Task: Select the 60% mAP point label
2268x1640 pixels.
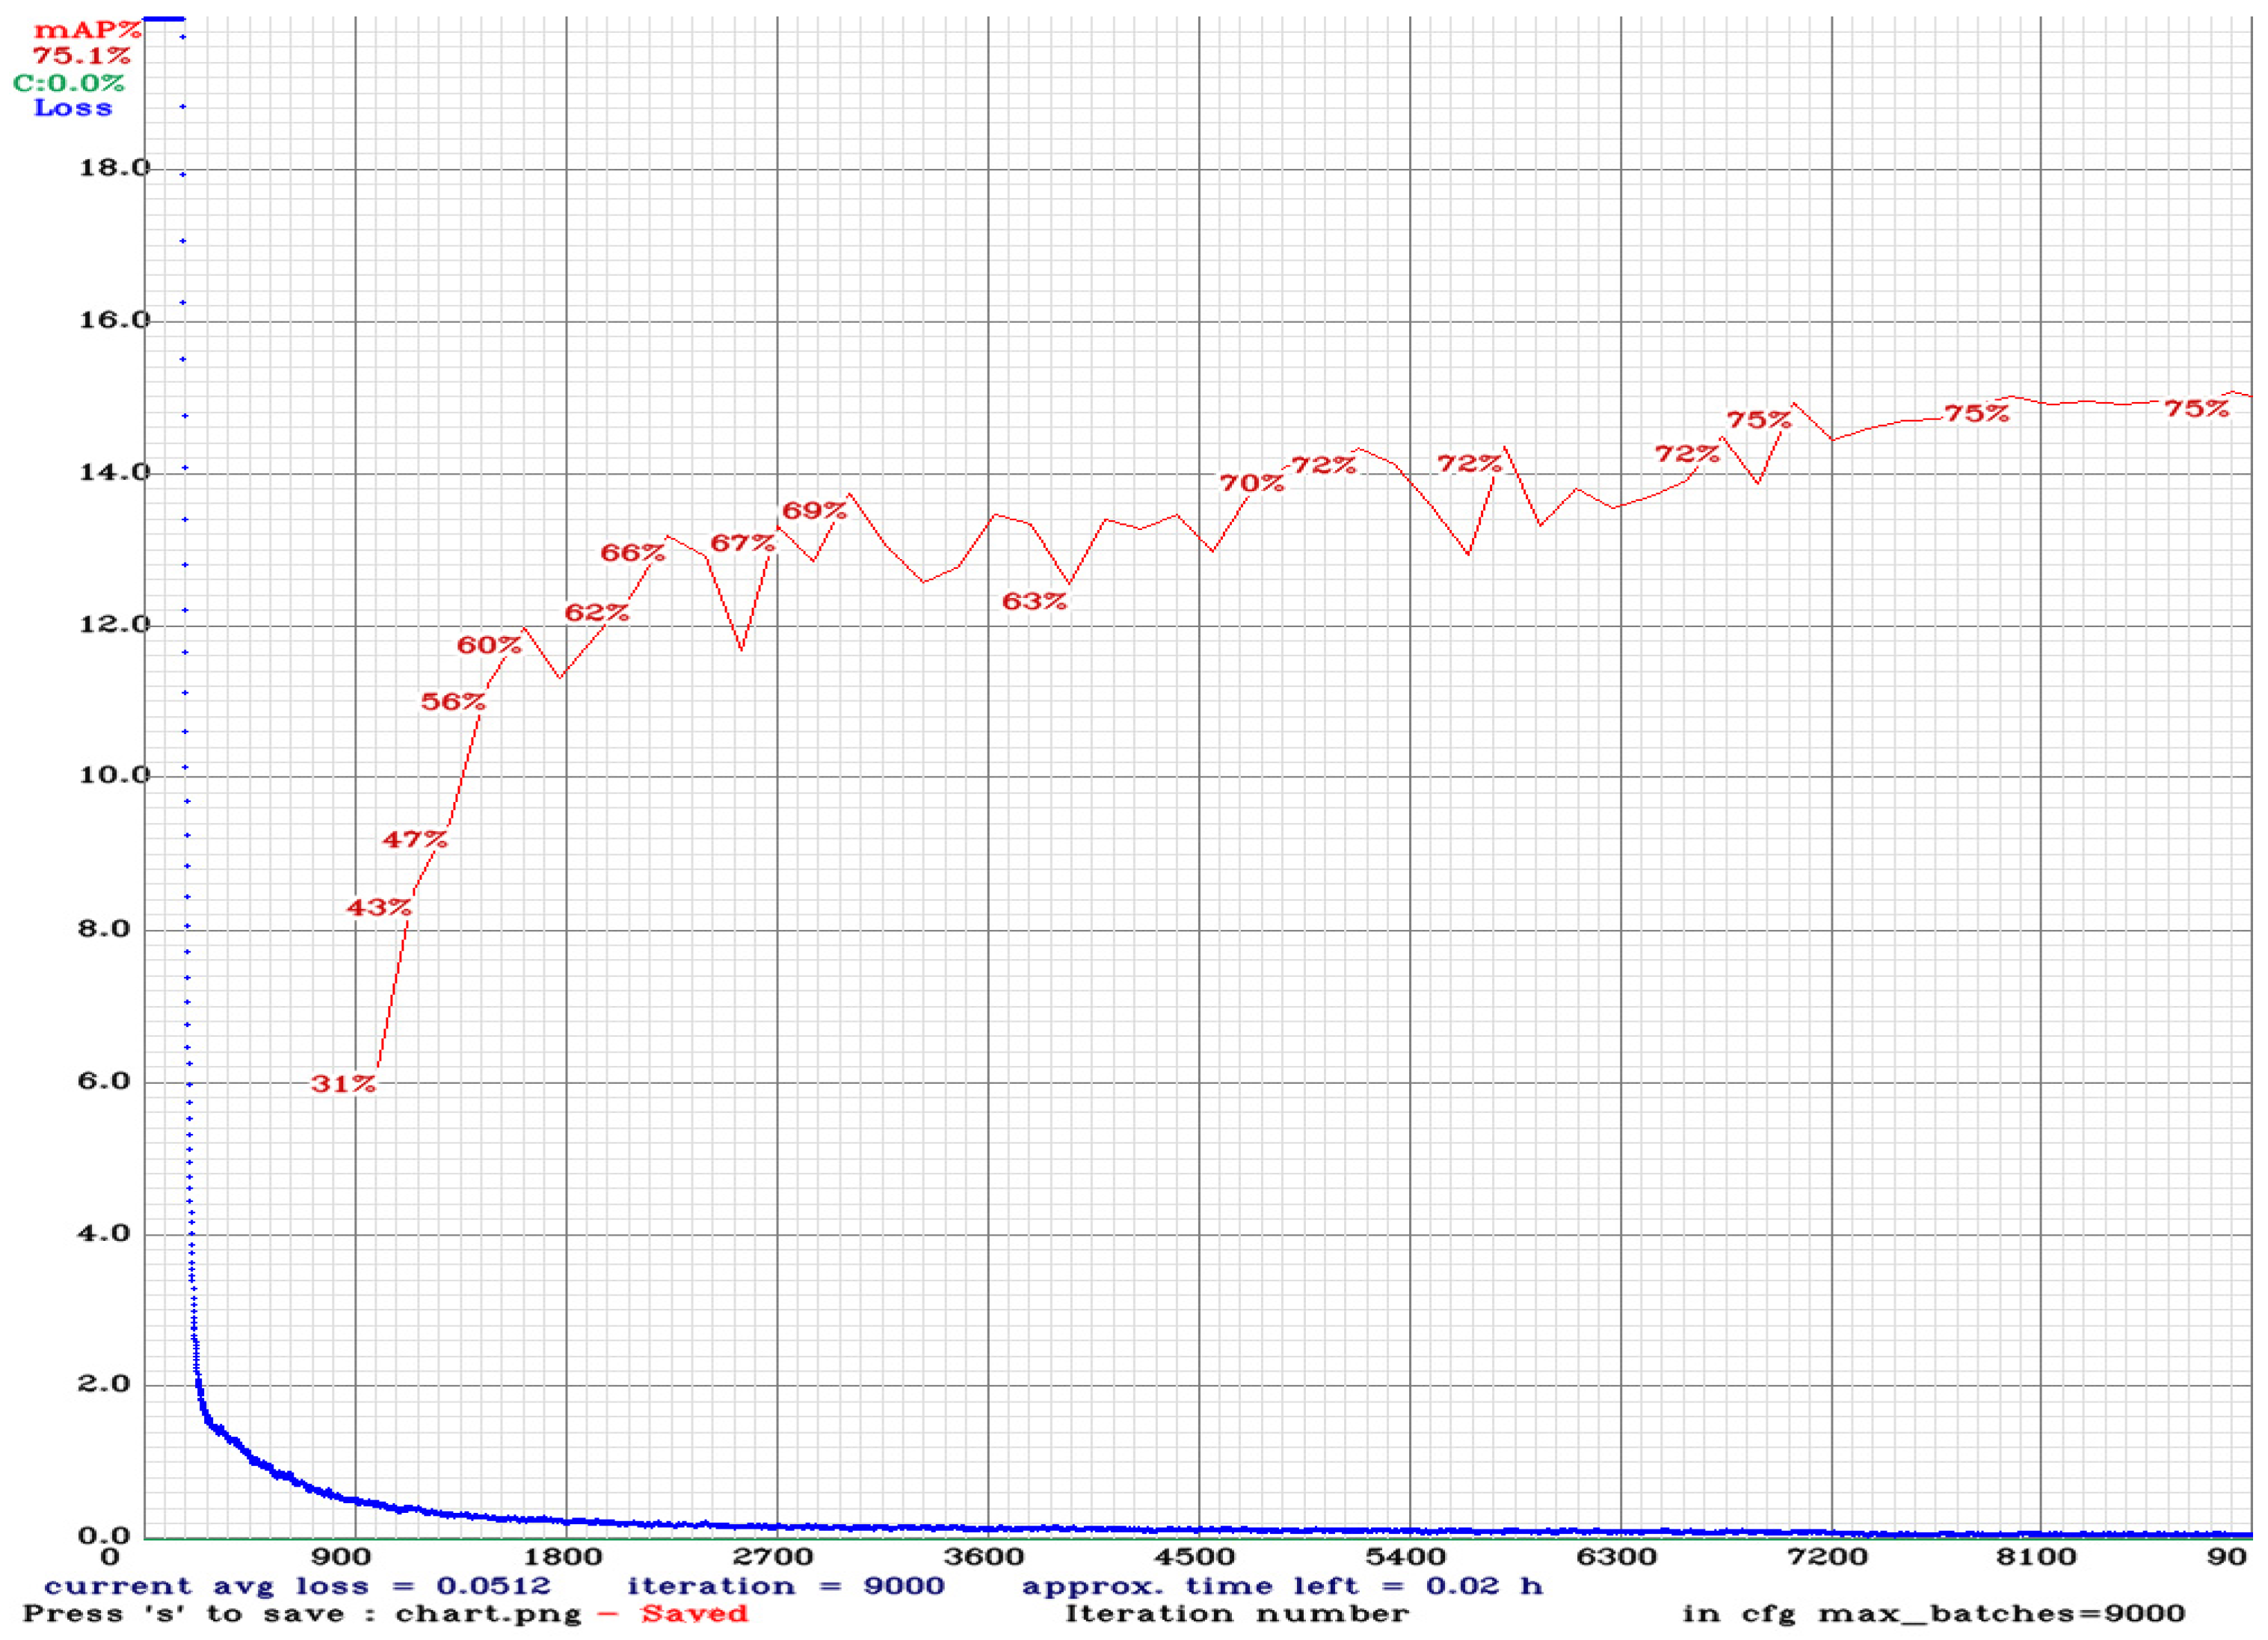Action: tap(489, 645)
